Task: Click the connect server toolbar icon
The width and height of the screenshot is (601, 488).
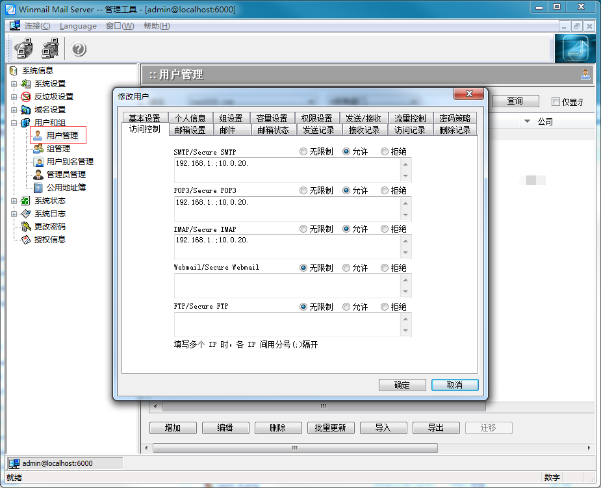Action: [24, 49]
